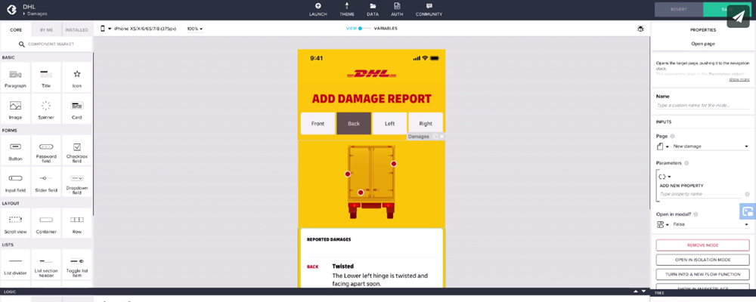Select the List section header component
756x302 pixels.
pos(46,264)
